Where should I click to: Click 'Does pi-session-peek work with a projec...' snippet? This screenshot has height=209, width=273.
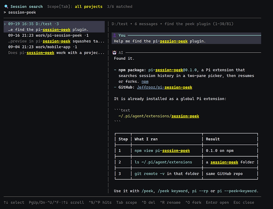coord(56,53)
